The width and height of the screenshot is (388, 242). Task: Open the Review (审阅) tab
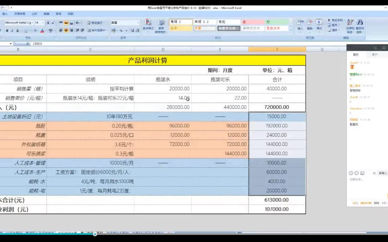(58, 14)
